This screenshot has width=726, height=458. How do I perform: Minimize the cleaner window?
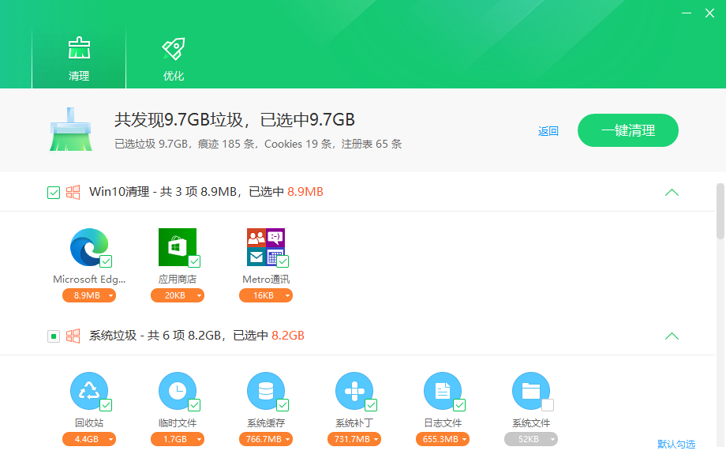[x=687, y=13]
